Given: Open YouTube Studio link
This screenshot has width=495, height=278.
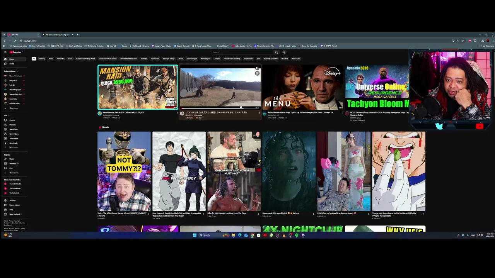Looking at the screenshot, I should [14, 184].
